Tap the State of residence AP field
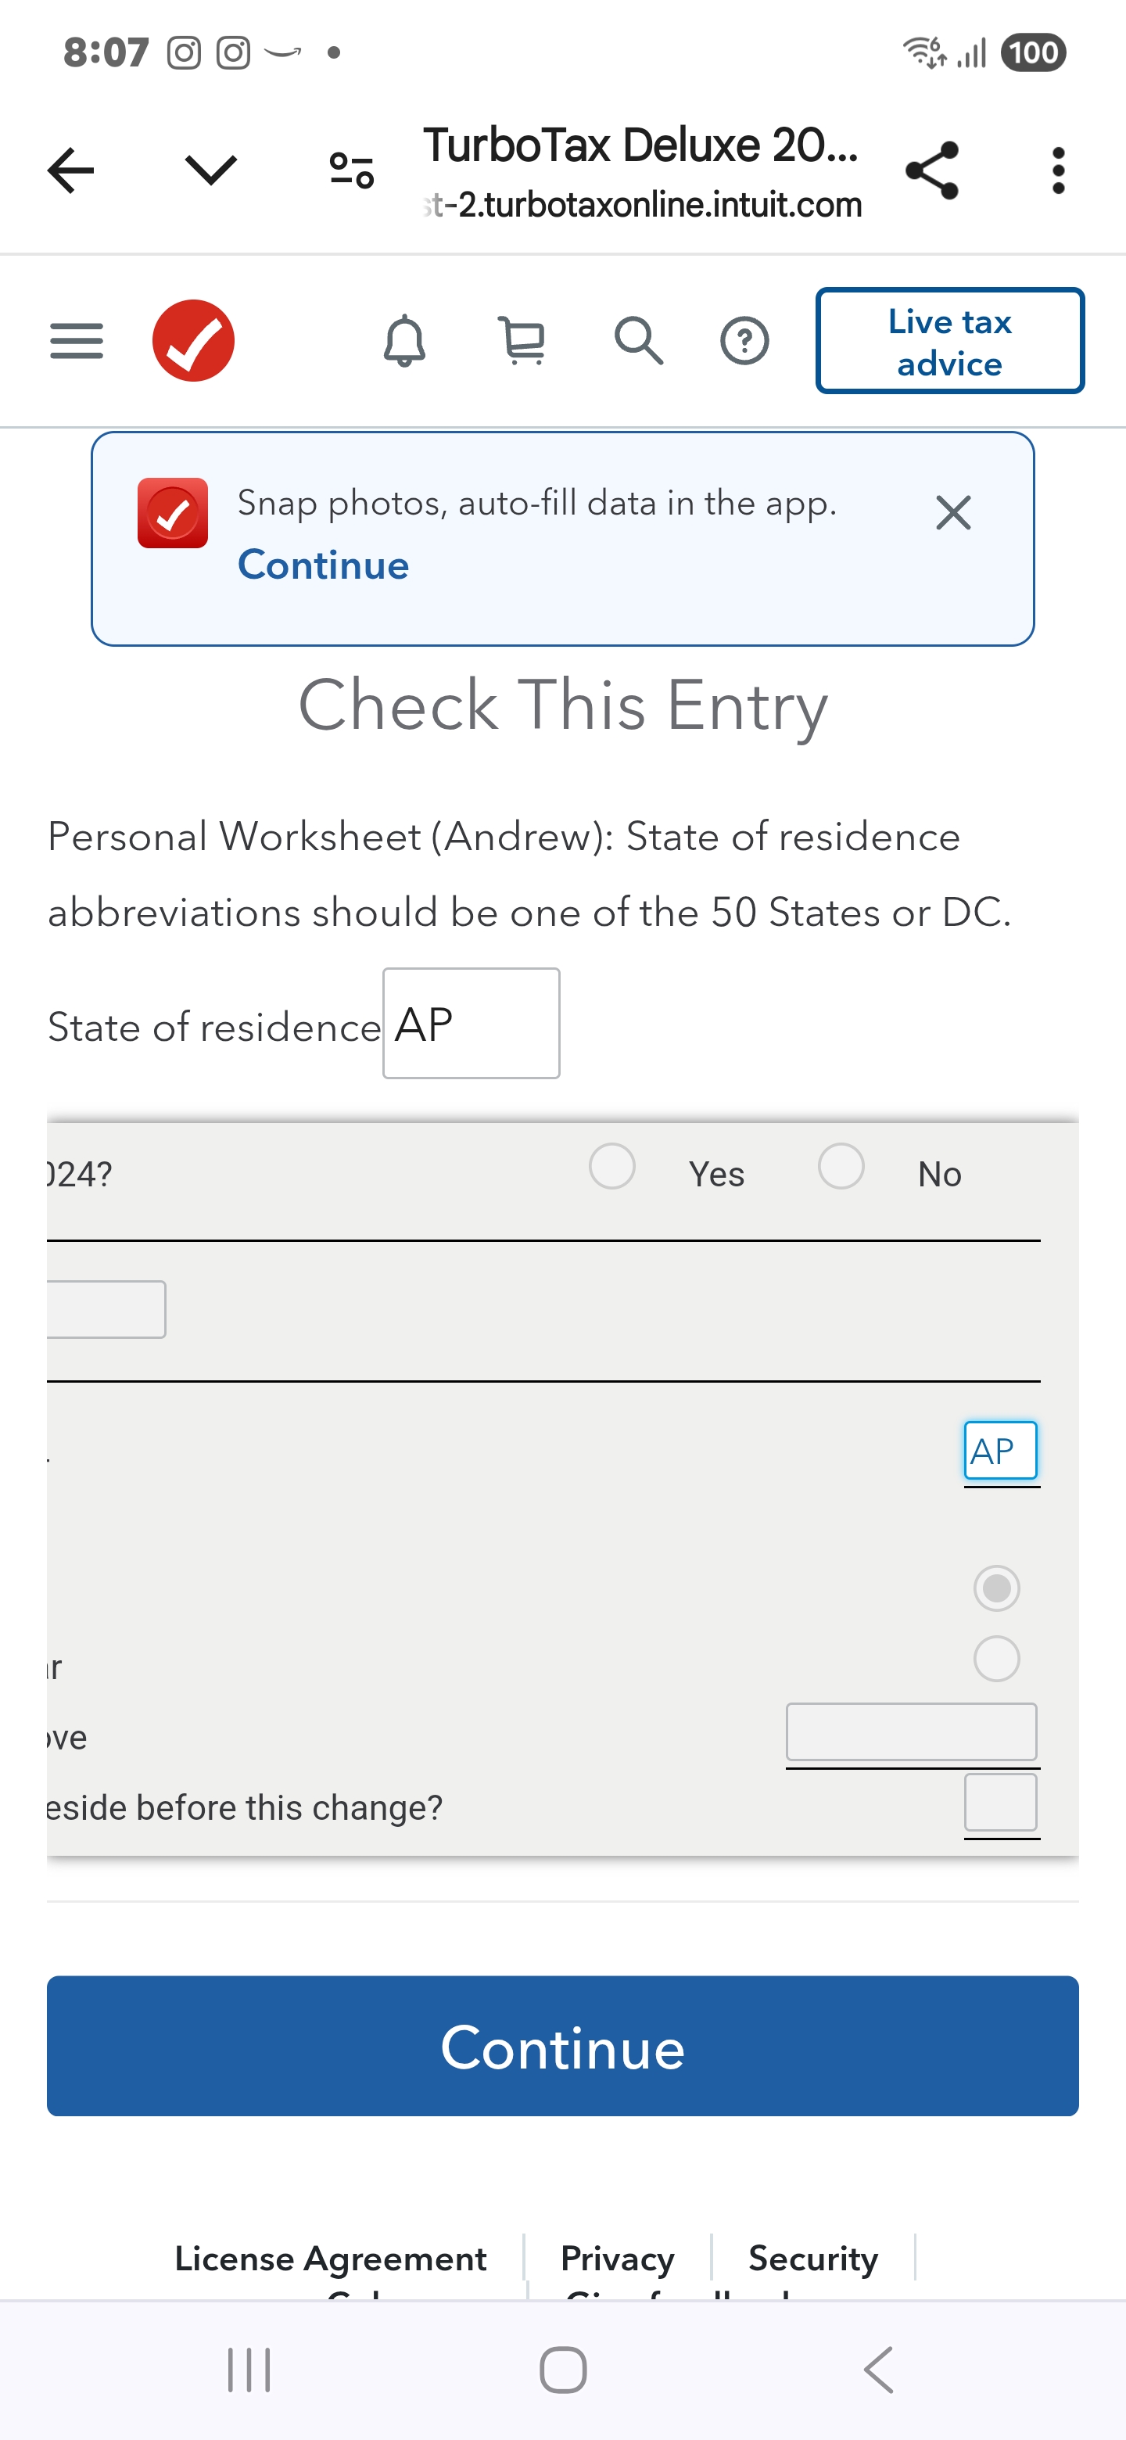This screenshot has width=1126, height=2440. coord(471,1023)
